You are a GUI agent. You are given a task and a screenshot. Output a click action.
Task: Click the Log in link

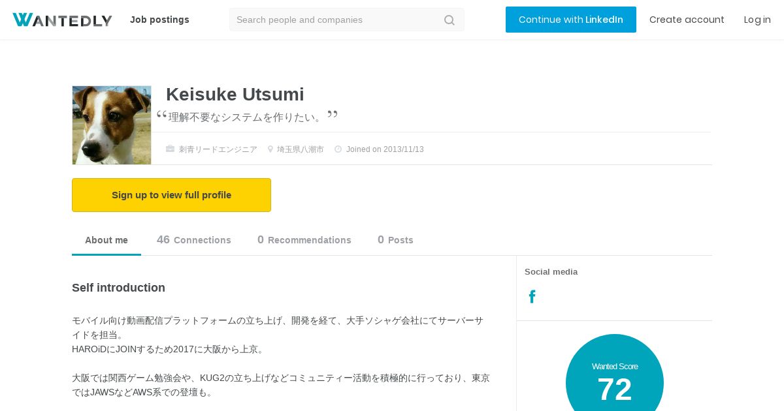tap(757, 20)
